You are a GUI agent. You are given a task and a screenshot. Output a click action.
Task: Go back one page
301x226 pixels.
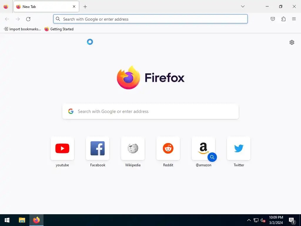(x=7, y=19)
